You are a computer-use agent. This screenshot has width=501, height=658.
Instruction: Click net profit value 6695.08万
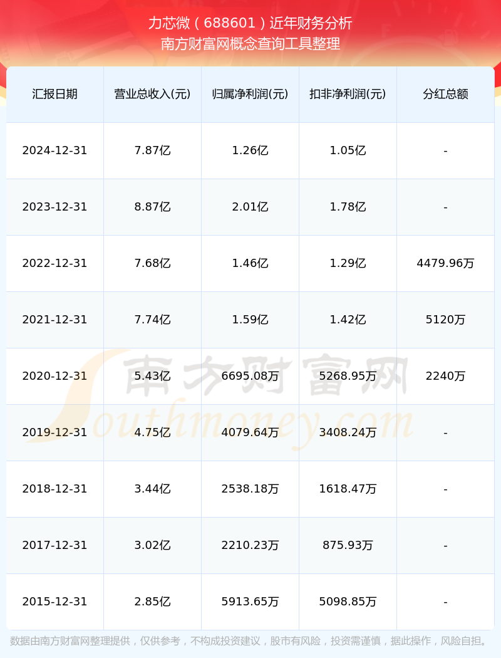pyautogui.click(x=250, y=376)
